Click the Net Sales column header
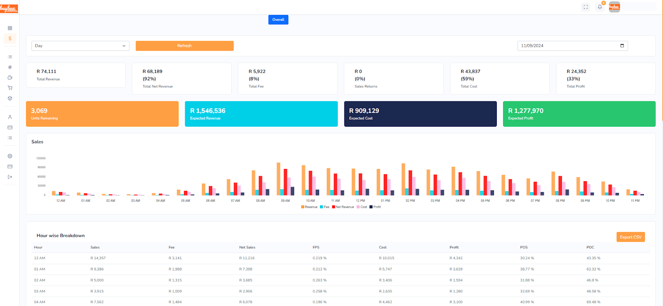Image resolution: width=663 pixels, height=306 pixels. coord(247,247)
